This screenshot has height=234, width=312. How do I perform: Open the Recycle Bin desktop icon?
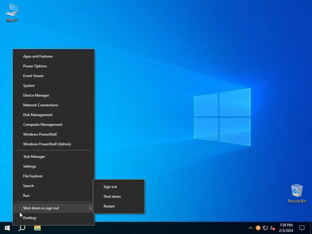(x=297, y=193)
